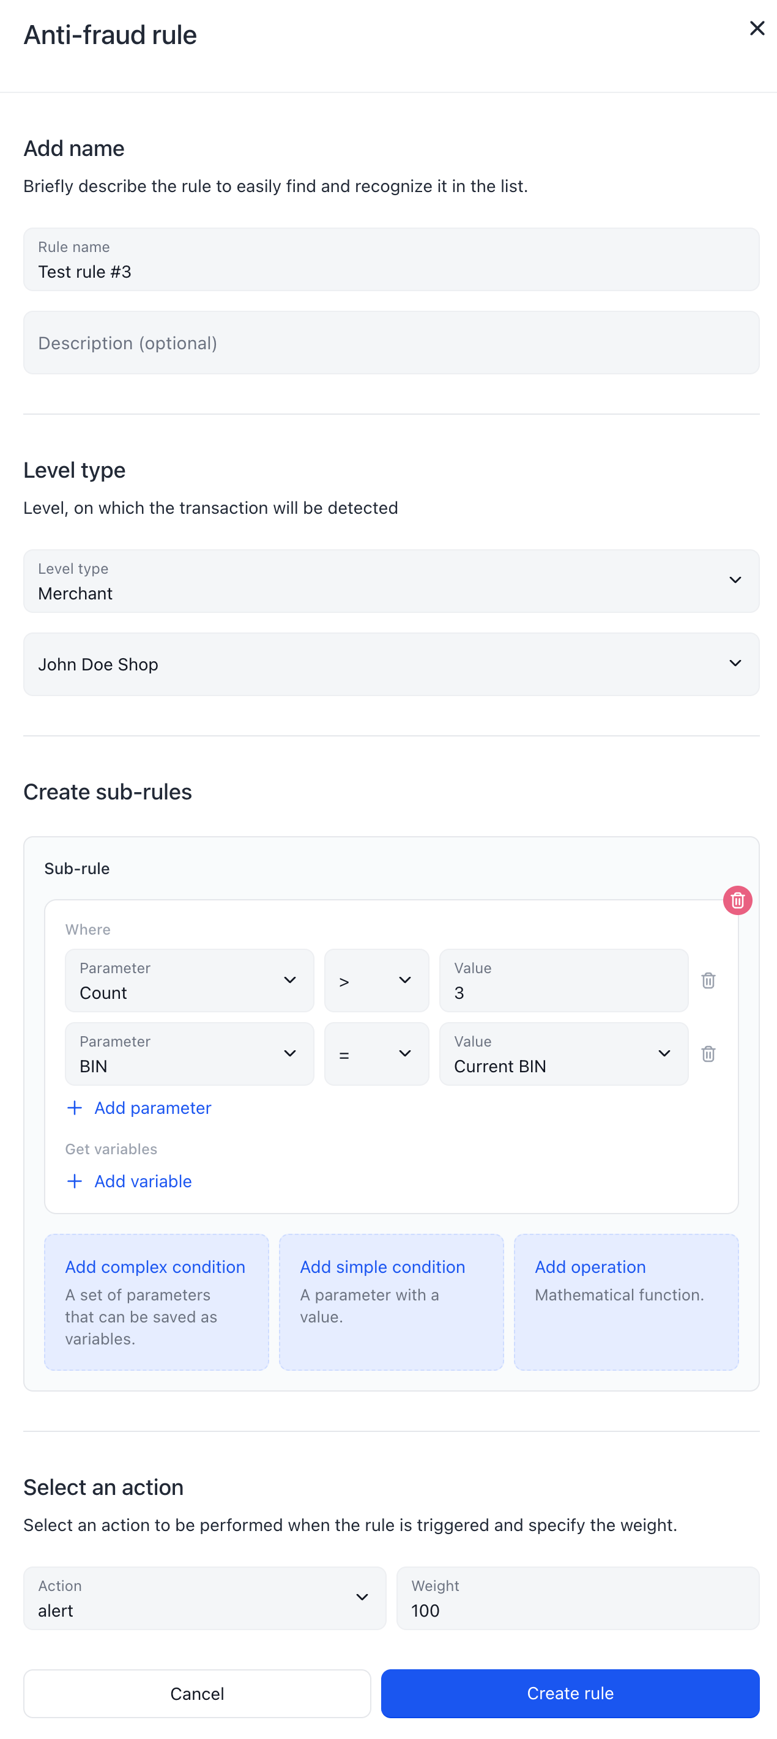Focus the Description optional field
The width and height of the screenshot is (777, 1739).
coord(392,343)
